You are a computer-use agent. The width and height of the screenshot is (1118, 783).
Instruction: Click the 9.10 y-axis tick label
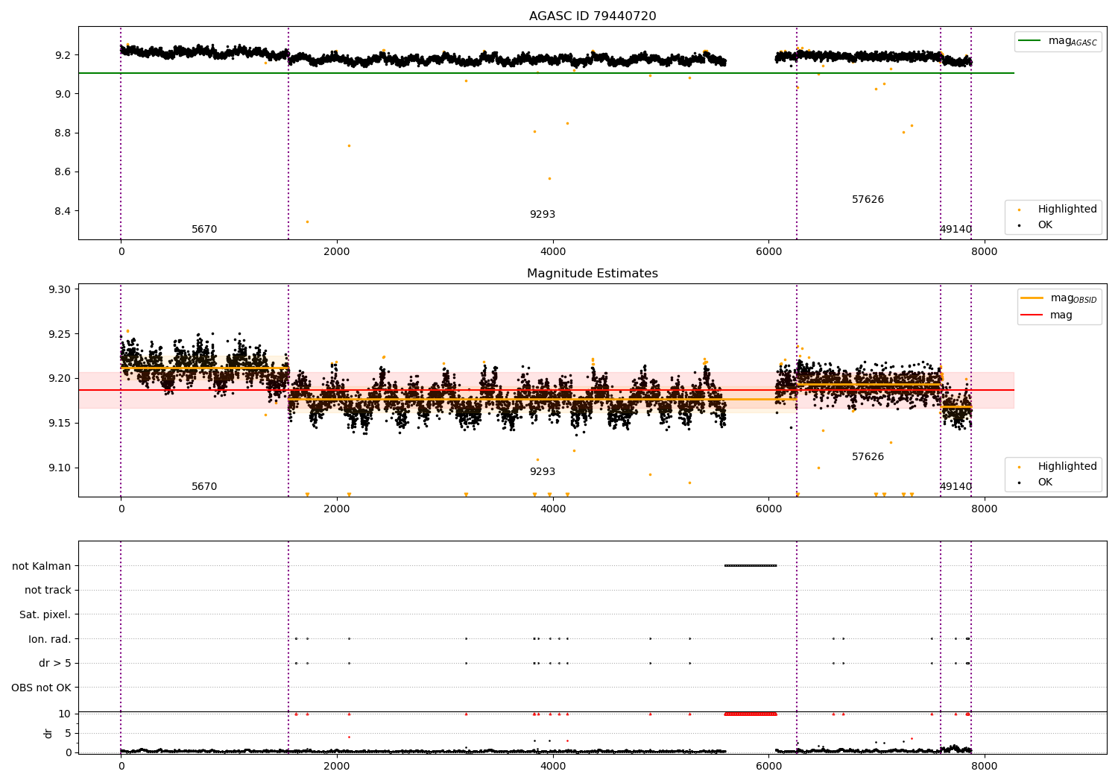pyautogui.click(x=60, y=468)
